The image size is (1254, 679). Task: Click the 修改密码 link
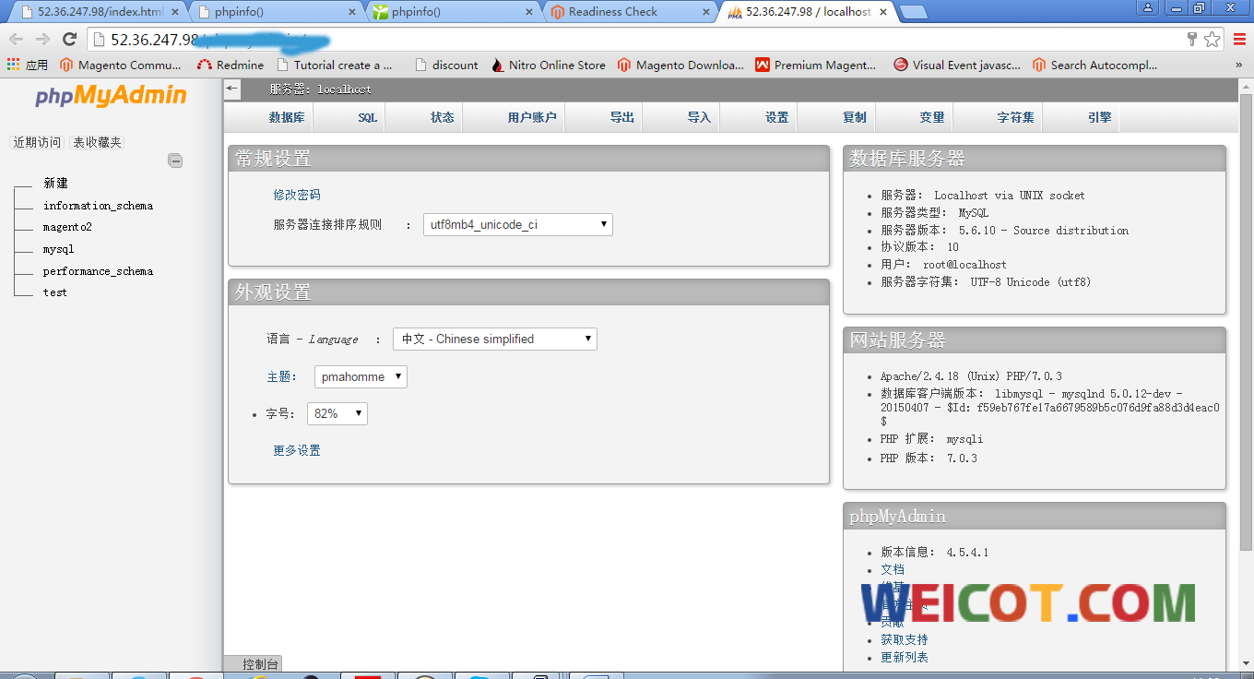point(297,195)
